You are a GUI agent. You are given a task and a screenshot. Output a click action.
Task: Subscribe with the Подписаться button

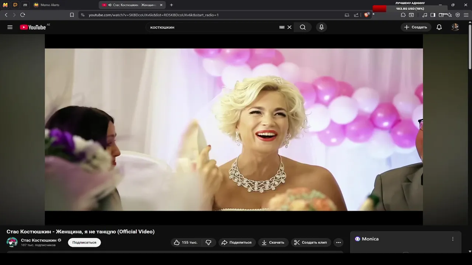click(84, 243)
